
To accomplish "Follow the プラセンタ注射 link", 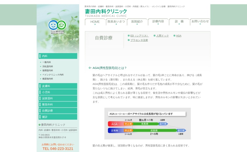I will coord(139,40).
